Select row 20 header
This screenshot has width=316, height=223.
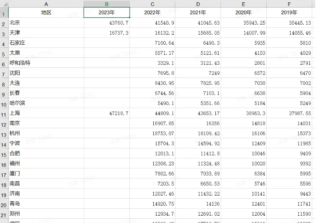[4, 204]
